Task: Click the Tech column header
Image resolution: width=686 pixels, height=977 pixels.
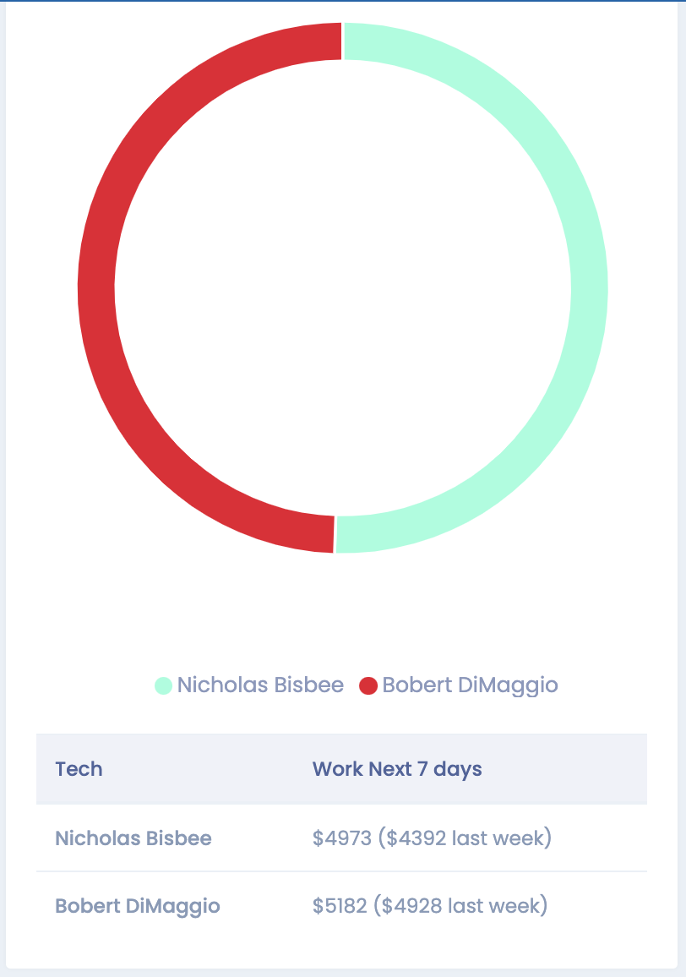Action: [x=79, y=769]
